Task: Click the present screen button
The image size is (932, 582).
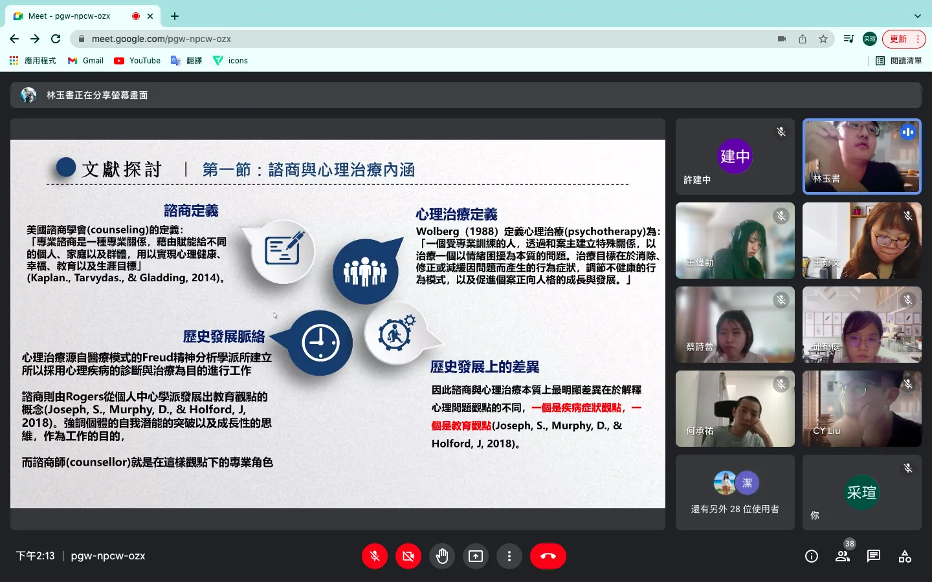Action: coord(476,556)
